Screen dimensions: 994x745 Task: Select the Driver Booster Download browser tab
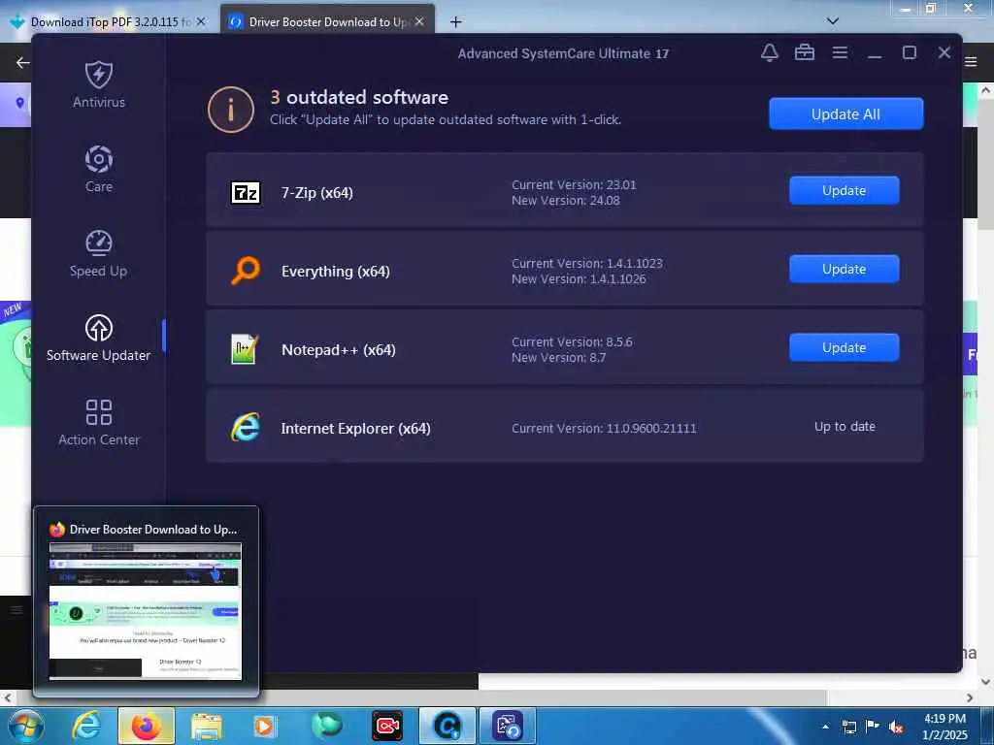pyautogui.click(x=326, y=22)
